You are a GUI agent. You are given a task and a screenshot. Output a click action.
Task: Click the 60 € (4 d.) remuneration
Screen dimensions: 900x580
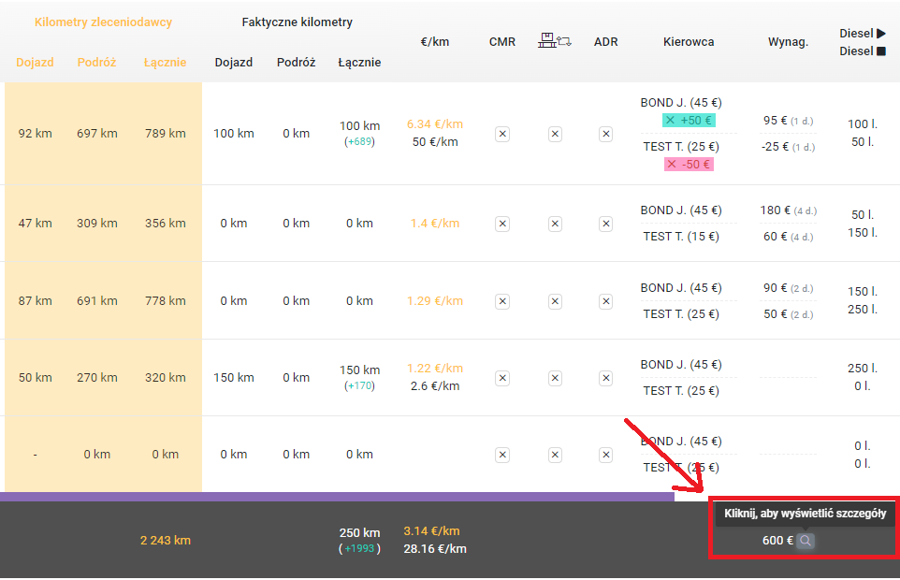(788, 237)
